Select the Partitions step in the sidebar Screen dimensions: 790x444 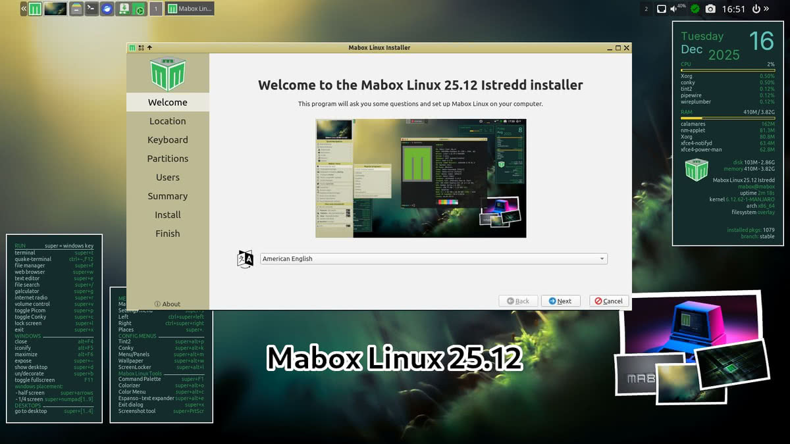pos(167,159)
